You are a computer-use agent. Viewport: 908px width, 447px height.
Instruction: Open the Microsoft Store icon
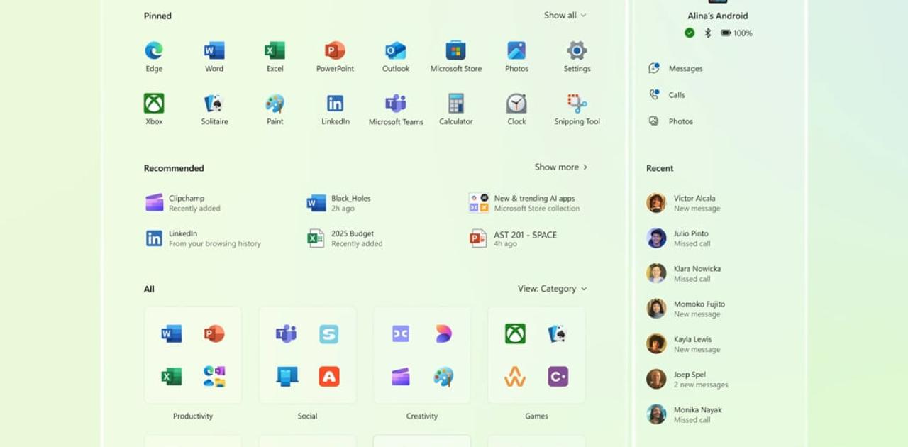click(456, 57)
